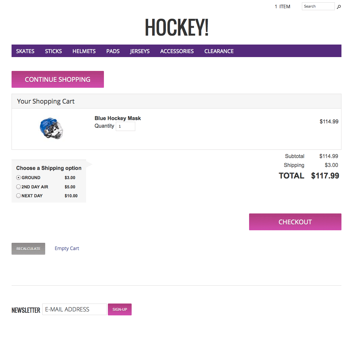Click the Empty Cart link

click(67, 248)
